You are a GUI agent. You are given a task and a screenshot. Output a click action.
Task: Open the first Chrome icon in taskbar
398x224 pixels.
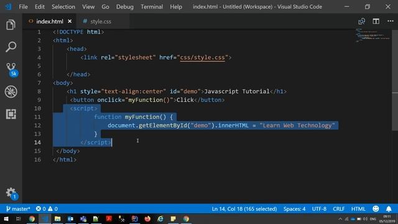coord(32,218)
